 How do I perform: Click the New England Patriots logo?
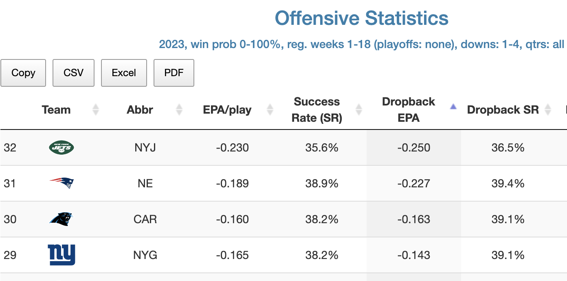[62, 183]
